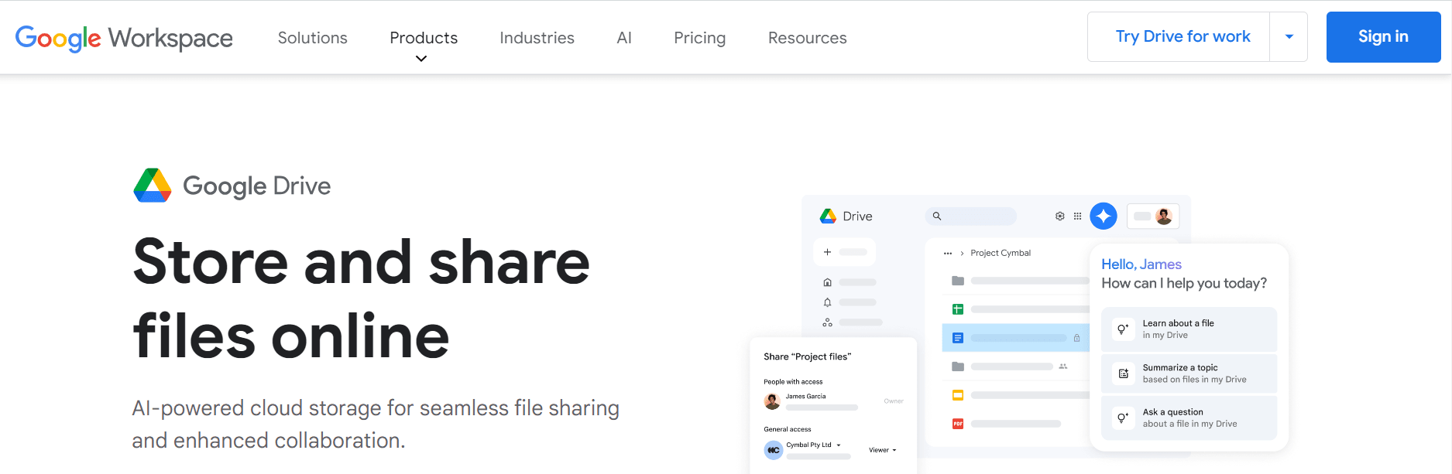Screen dimensions: 1452x474
Task: Click the settings gear icon in mockup
Action: tap(1060, 217)
